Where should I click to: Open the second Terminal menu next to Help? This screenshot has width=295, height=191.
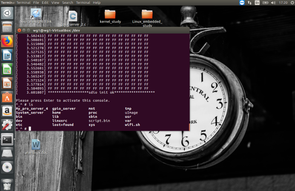[83, 3]
